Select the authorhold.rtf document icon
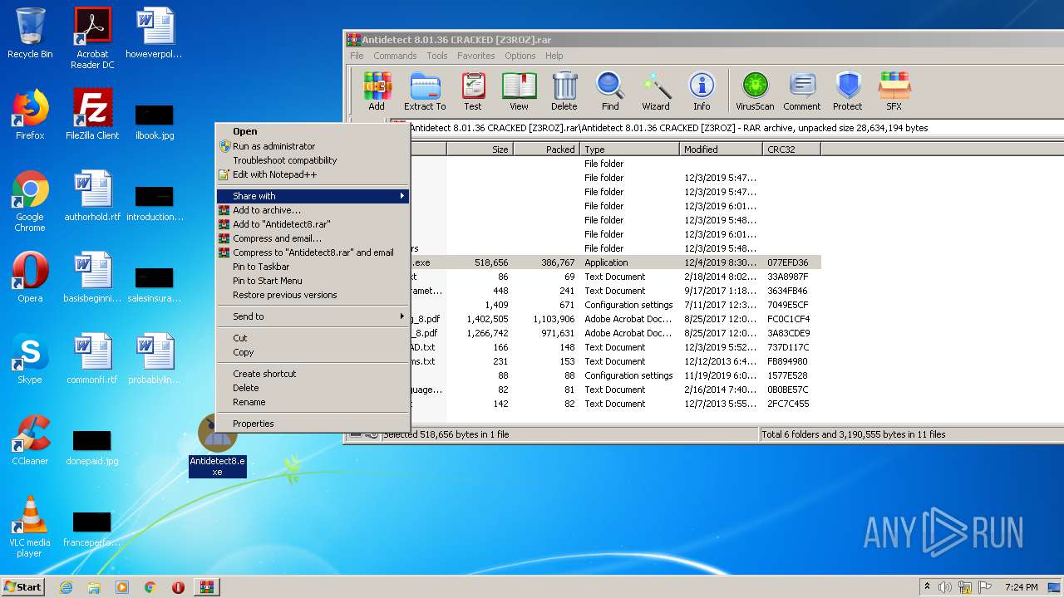The height and width of the screenshot is (598, 1064). pos(92,196)
